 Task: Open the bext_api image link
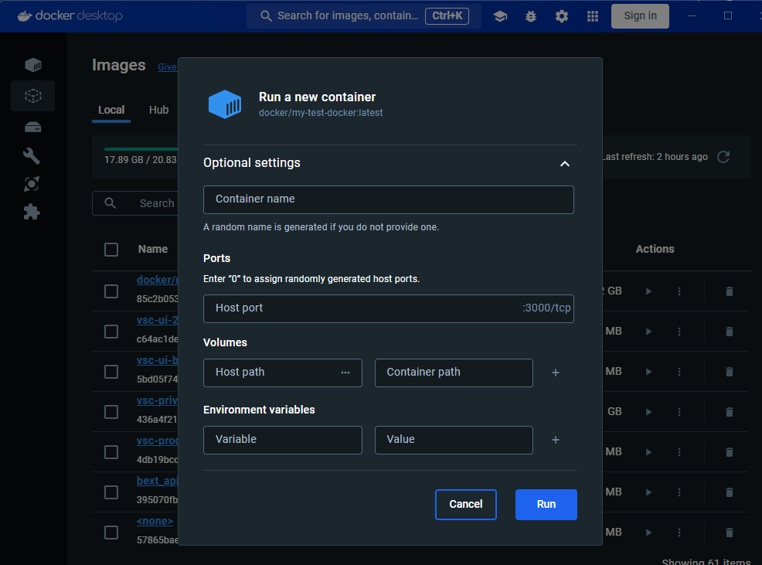click(158, 481)
